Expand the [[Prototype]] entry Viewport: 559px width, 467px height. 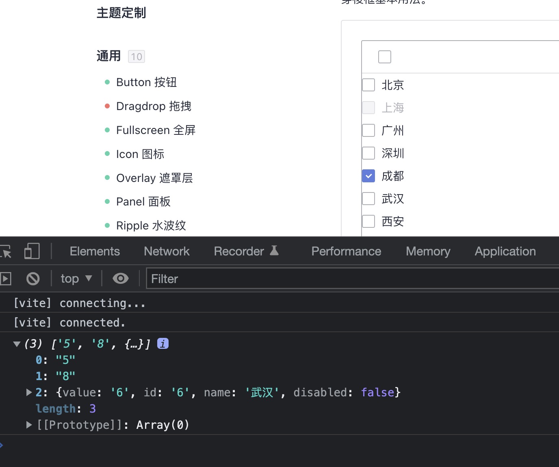pos(29,425)
